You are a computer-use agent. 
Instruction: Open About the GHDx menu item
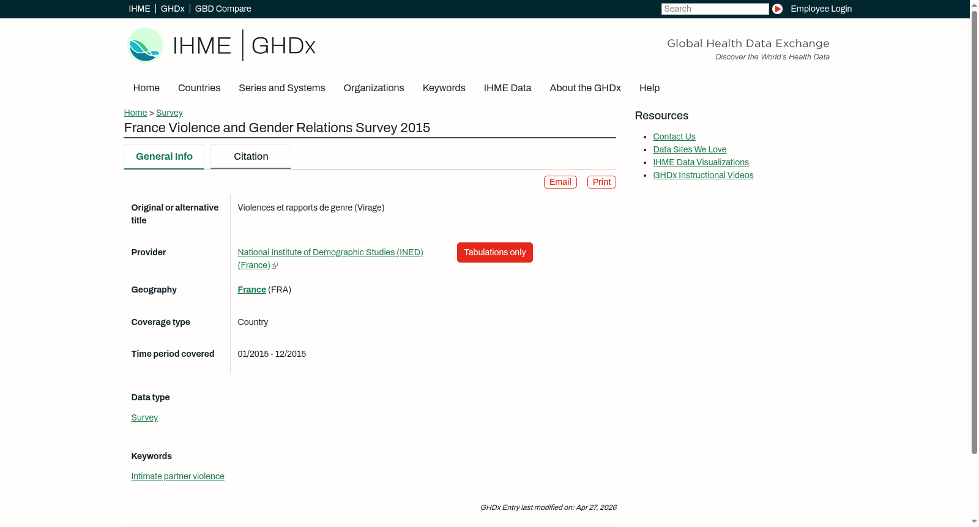[x=586, y=88]
